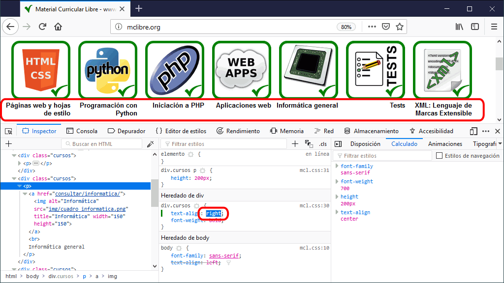Viewport: 504px width, 283px height.
Task: Expand the font-family computed property
Action: pyautogui.click(x=337, y=166)
